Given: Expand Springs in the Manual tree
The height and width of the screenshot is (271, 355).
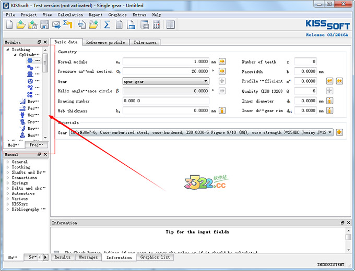Looking at the screenshot, I should click(8, 183).
